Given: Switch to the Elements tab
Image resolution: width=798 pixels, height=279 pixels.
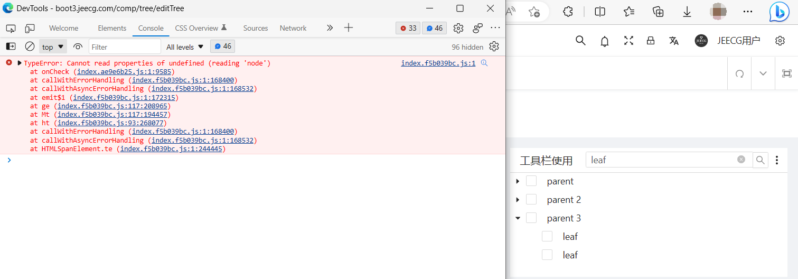Looking at the screenshot, I should pyautogui.click(x=112, y=28).
